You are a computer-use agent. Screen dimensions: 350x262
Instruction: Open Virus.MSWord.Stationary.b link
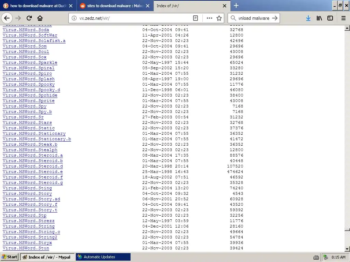(x=37, y=139)
